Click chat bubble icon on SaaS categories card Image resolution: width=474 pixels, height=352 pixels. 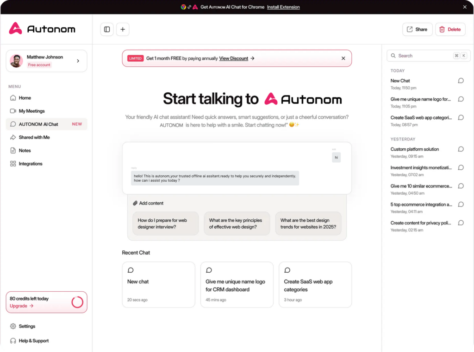pyautogui.click(x=287, y=270)
